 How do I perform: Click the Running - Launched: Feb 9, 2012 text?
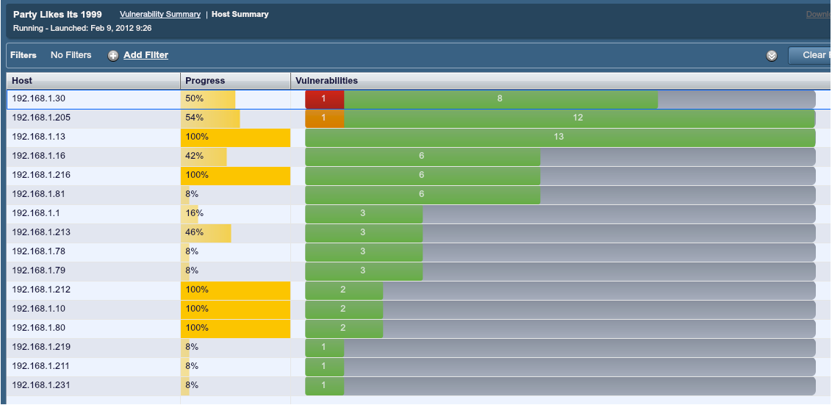click(x=82, y=28)
